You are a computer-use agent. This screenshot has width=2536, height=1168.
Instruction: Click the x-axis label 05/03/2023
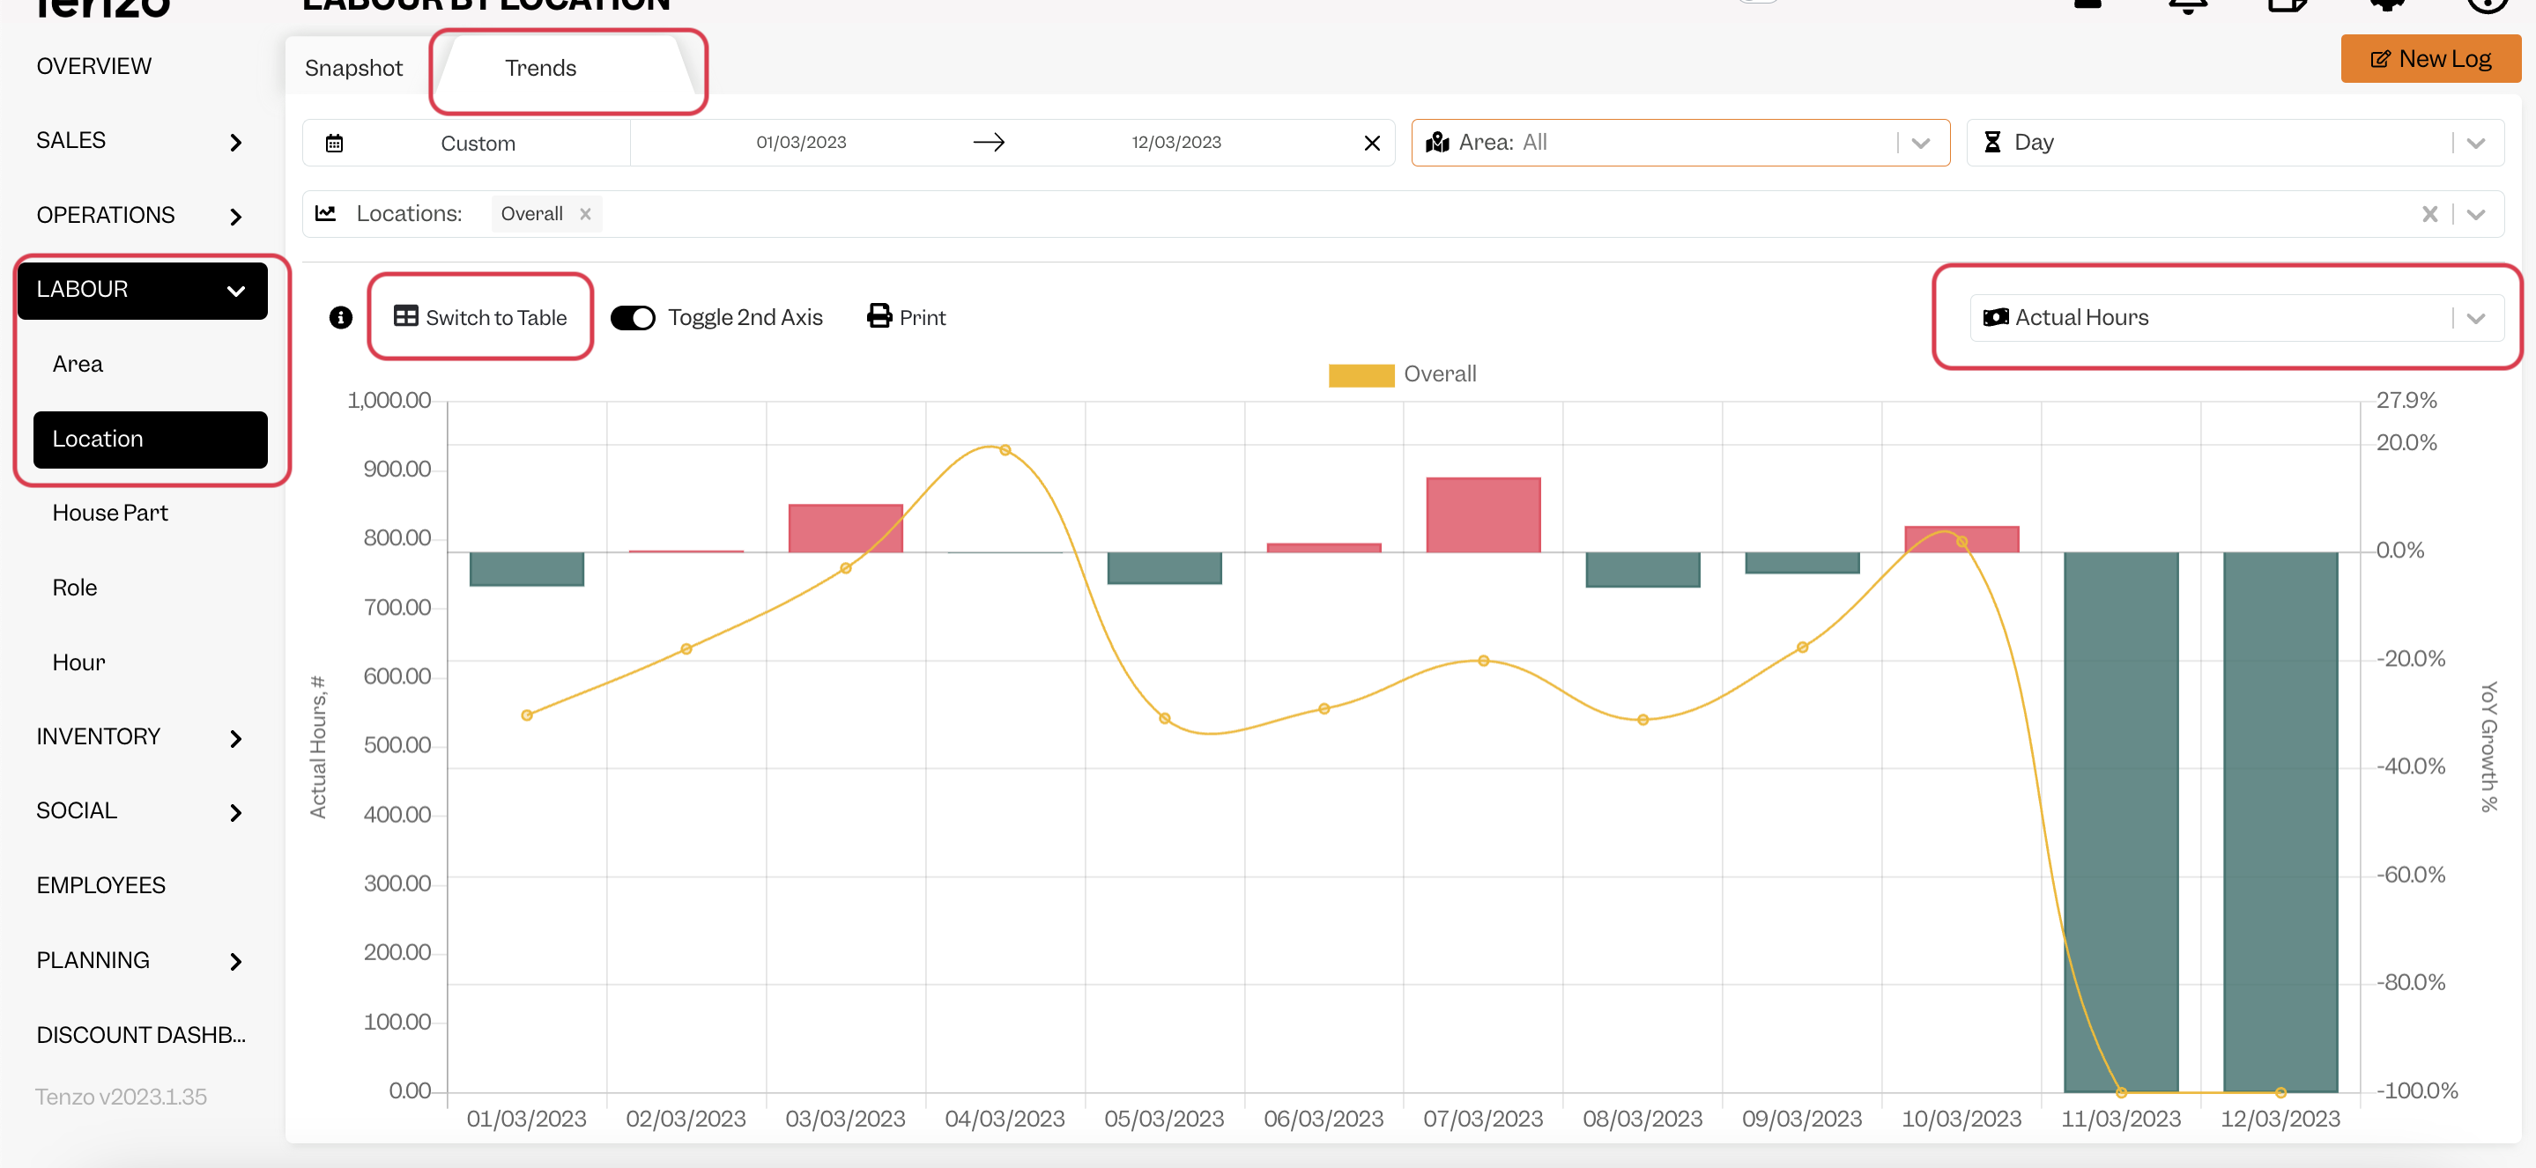(x=1164, y=1120)
